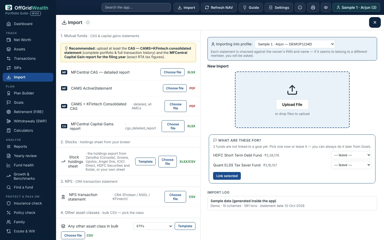Viewport: 384px width, 240px height.
Task: Click the Find a fund search icon
Action: tap(9, 187)
